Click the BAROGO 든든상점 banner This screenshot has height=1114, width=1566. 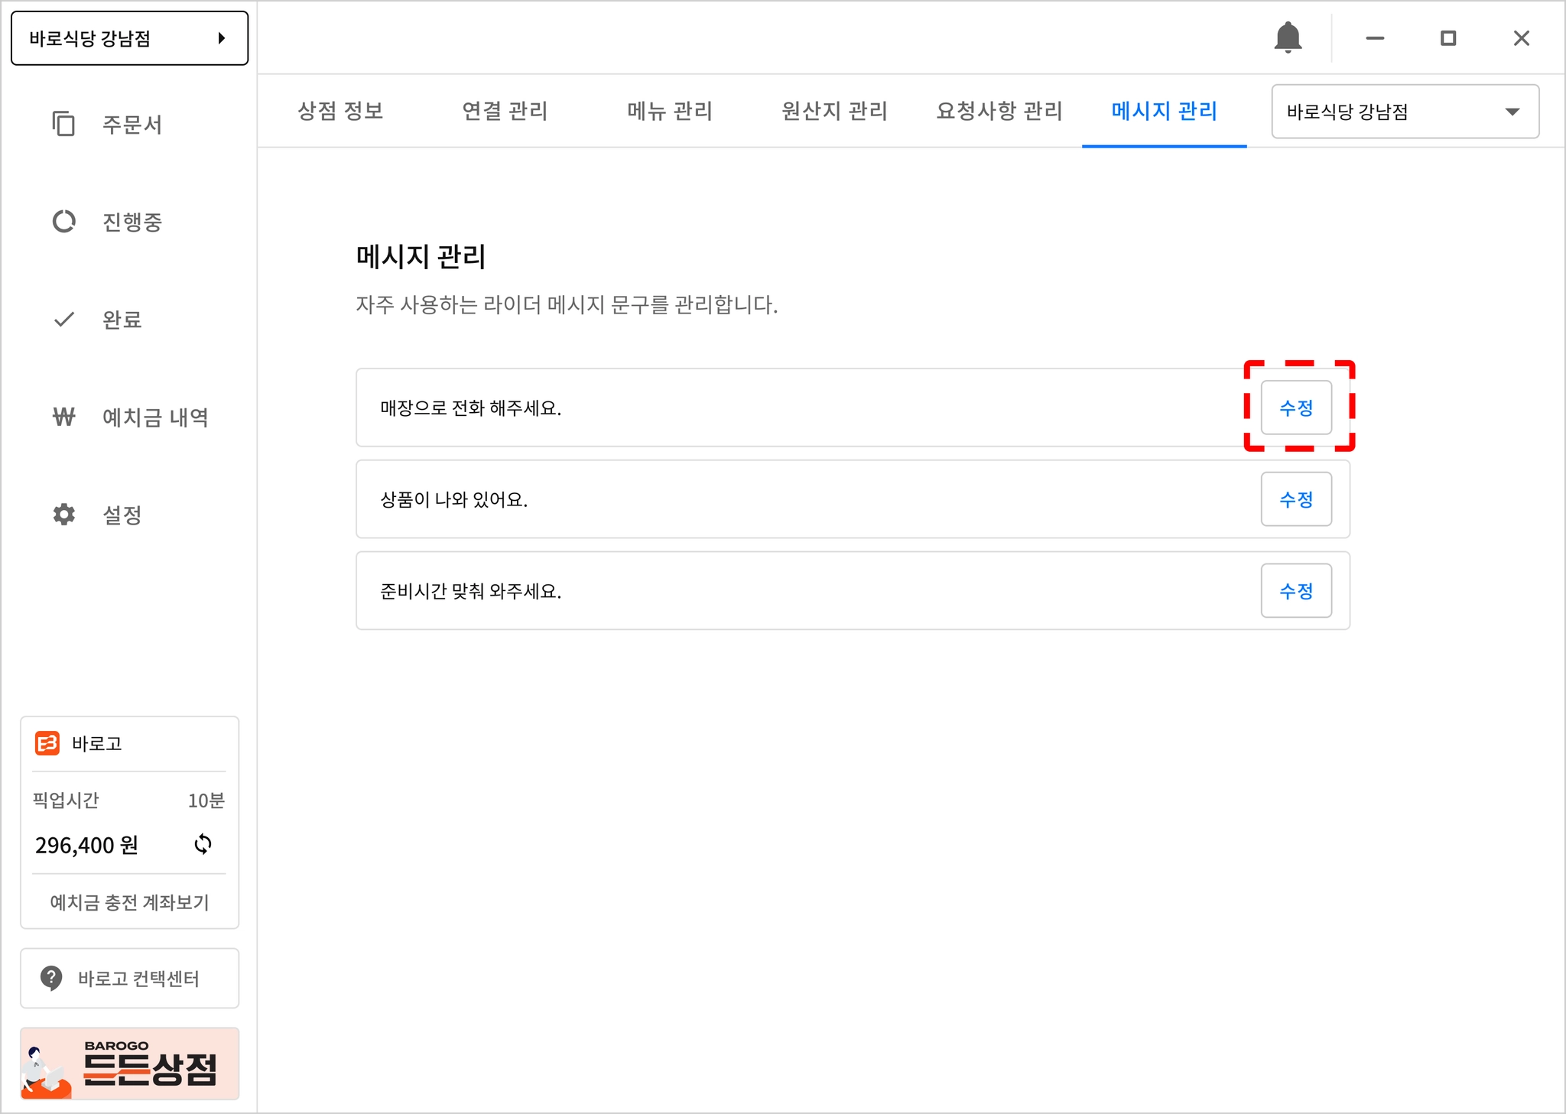coord(129,1064)
